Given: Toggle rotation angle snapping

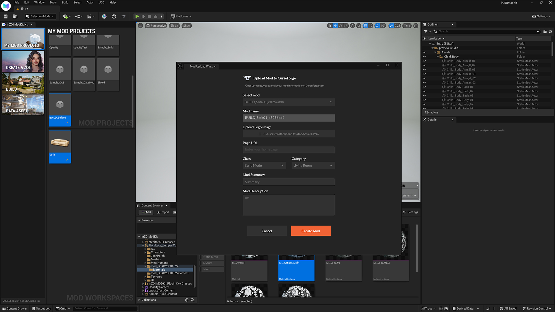Looking at the screenshot, I should click(x=377, y=26).
